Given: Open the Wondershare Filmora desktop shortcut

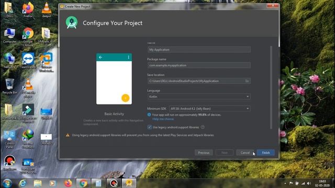Looking at the screenshot, I should [28, 113].
